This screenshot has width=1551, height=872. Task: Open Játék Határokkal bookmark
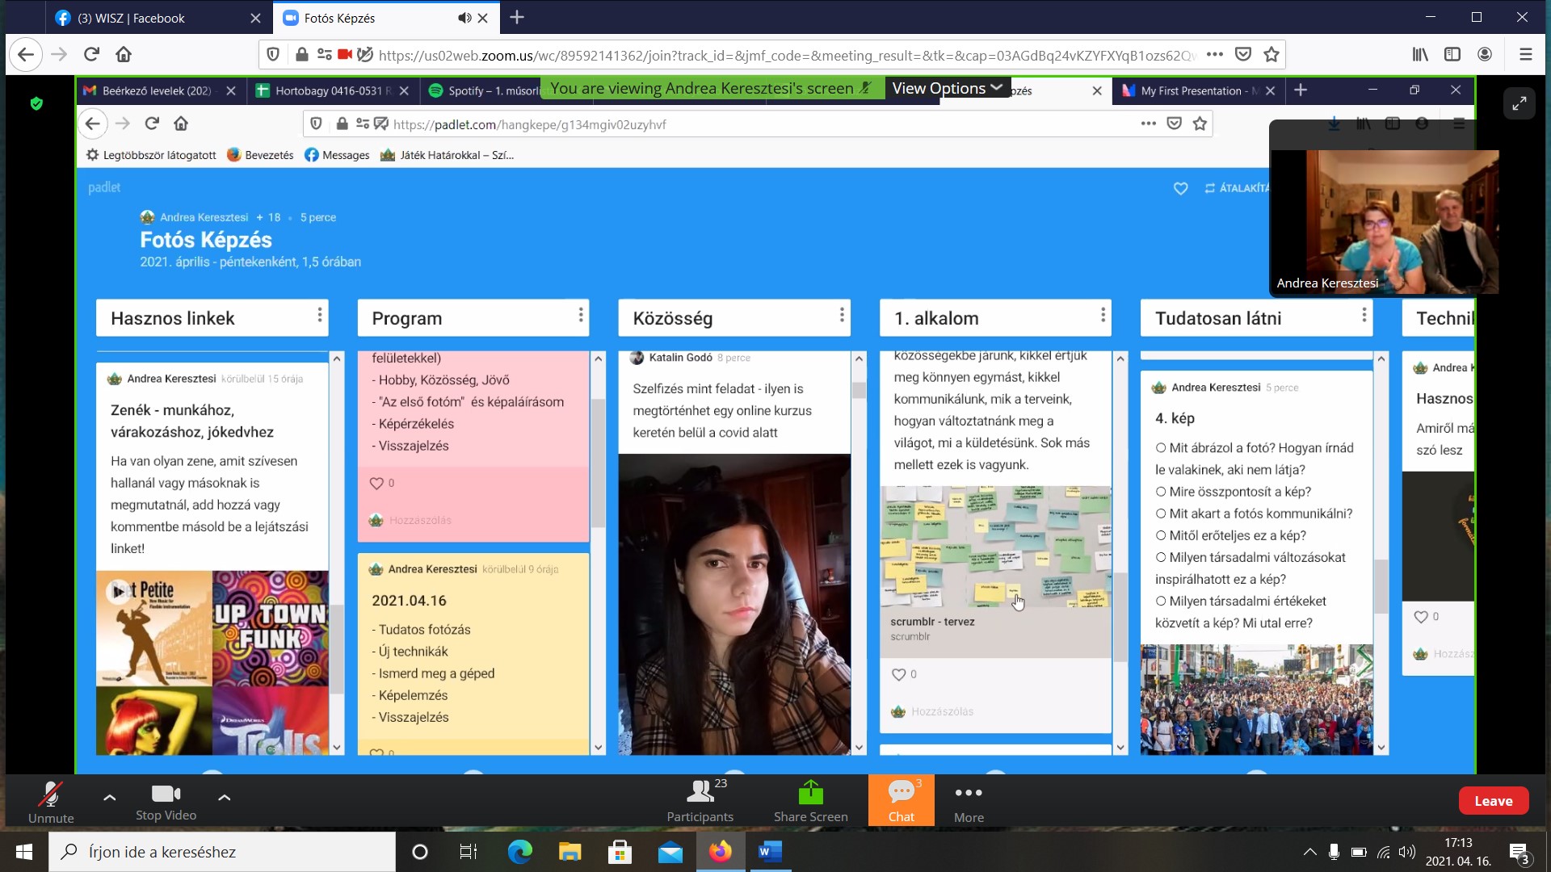pos(447,155)
